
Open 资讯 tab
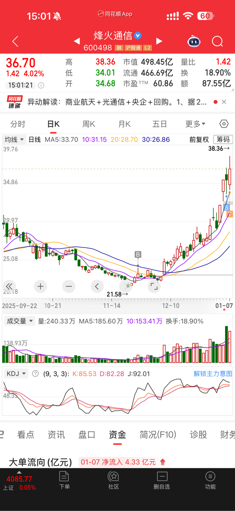pyautogui.click(x=56, y=435)
